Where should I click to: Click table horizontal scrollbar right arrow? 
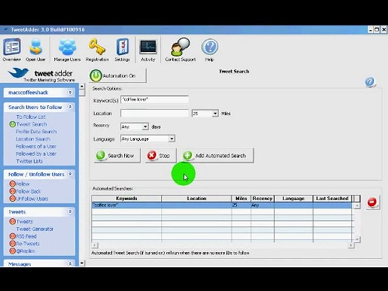point(351,245)
